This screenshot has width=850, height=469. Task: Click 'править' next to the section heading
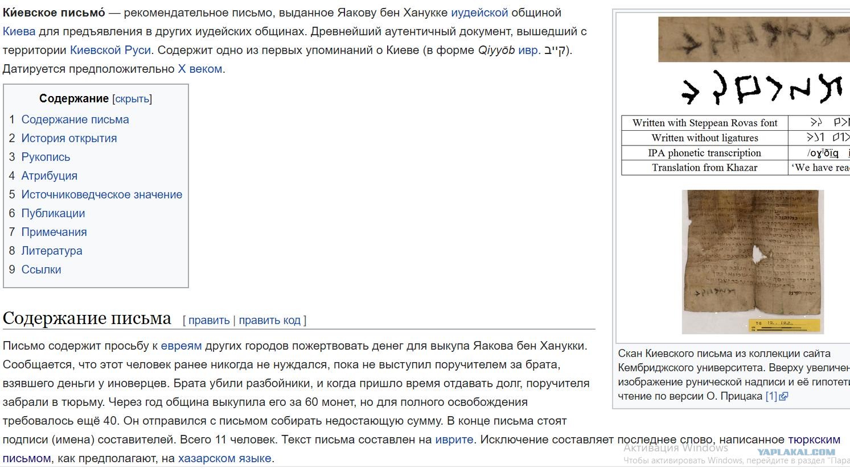pyautogui.click(x=209, y=320)
